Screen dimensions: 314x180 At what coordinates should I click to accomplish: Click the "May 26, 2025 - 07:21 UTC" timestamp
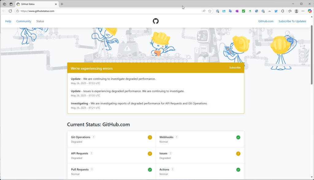point(86,108)
